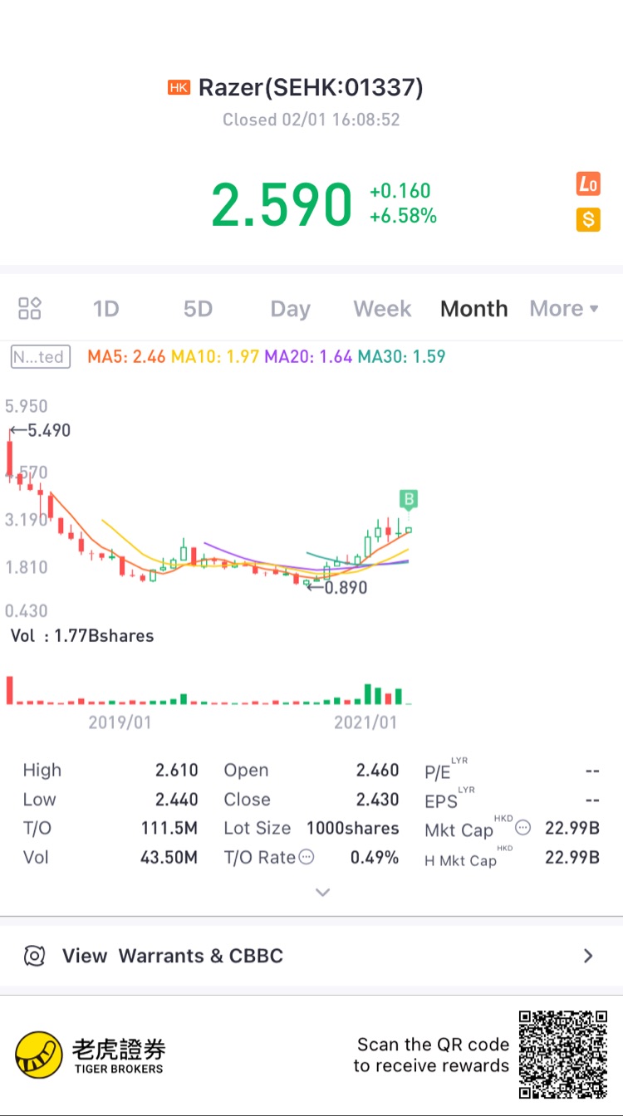The width and height of the screenshot is (623, 1116).
Task: Tap the orange L0 quote level badge
Action: (x=588, y=184)
